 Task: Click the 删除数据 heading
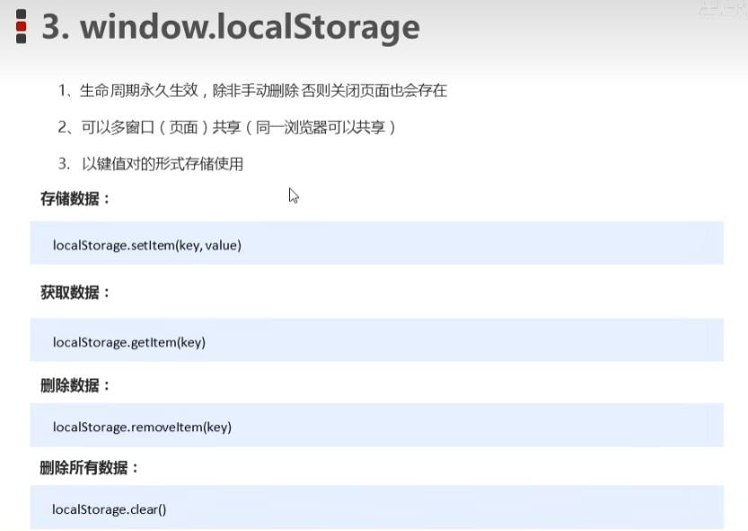click(x=75, y=385)
